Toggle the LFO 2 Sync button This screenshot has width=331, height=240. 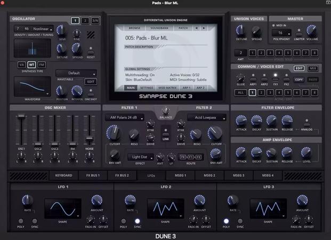(x=138, y=221)
